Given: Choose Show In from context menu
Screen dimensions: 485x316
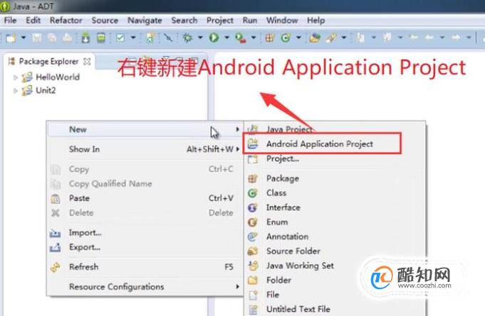Looking at the screenshot, I should (x=145, y=149).
